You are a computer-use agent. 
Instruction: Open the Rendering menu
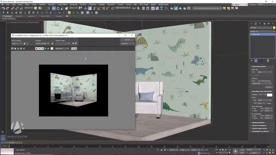(73, 4)
